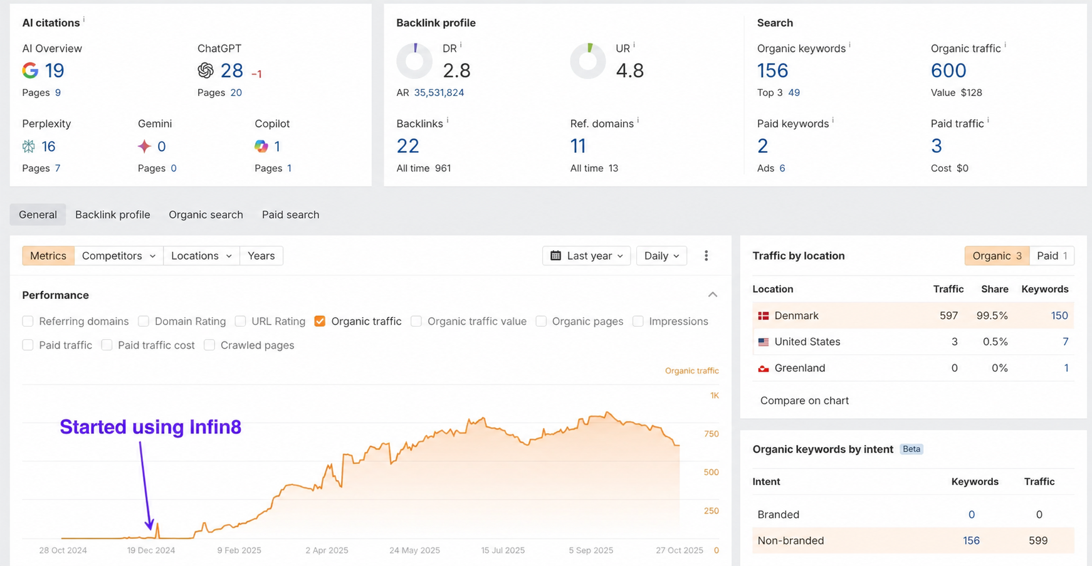Screen dimensions: 1092x566
Task: Open the Backlinks count 22
Action: (407, 146)
